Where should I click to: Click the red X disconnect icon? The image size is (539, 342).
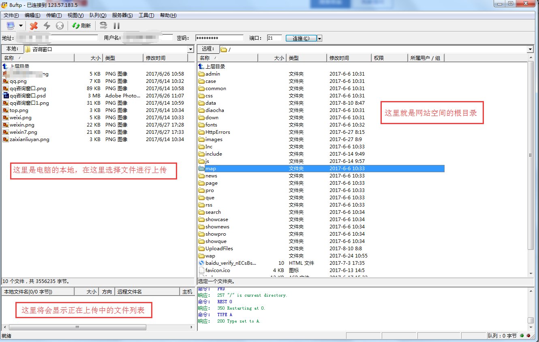(x=34, y=26)
